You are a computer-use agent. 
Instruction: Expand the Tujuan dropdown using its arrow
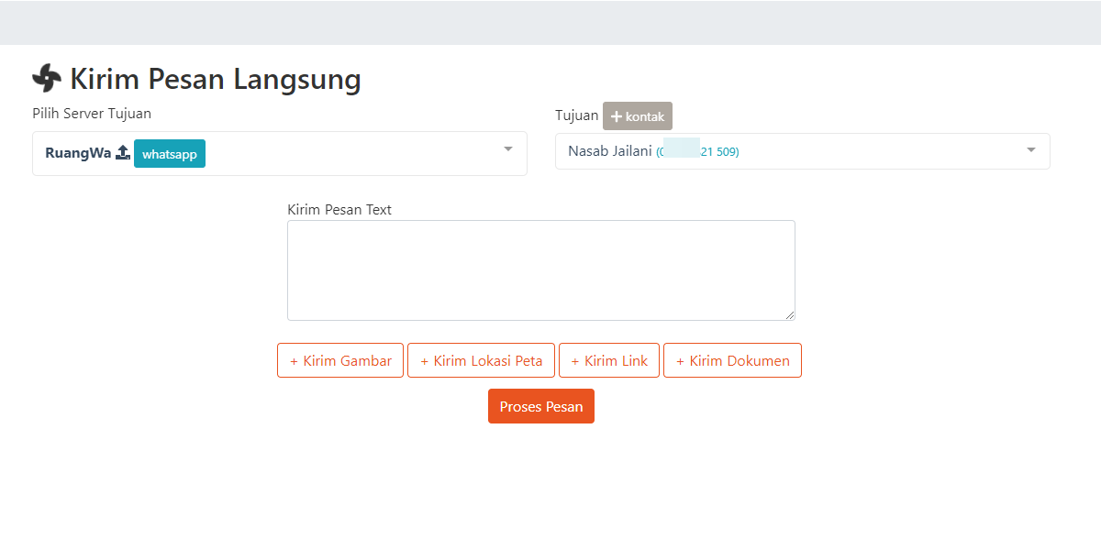[x=1031, y=149]
